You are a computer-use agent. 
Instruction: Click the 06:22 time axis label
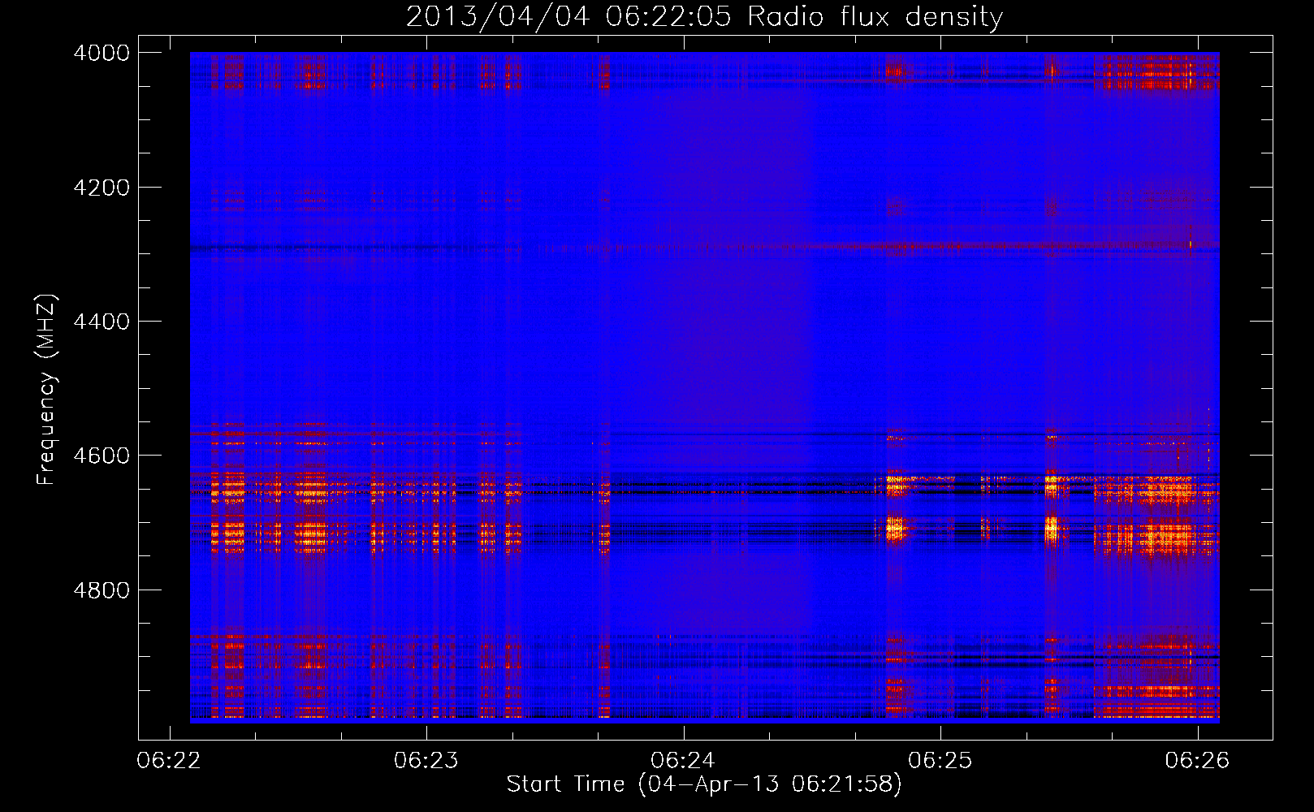click(169, 760)
